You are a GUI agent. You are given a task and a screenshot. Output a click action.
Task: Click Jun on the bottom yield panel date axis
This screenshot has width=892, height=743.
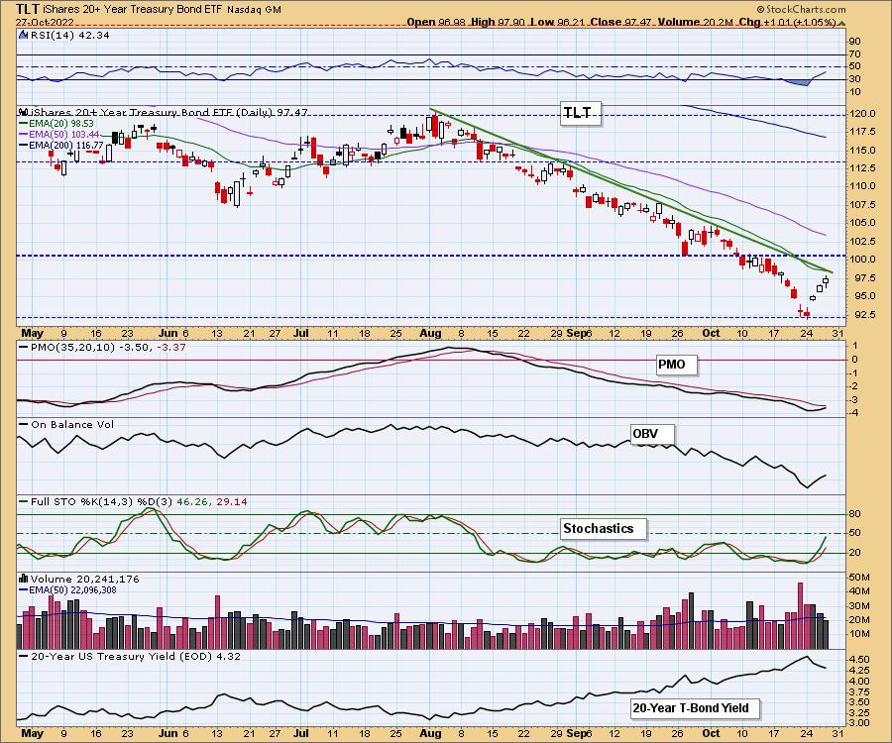(x=167, y=733)
